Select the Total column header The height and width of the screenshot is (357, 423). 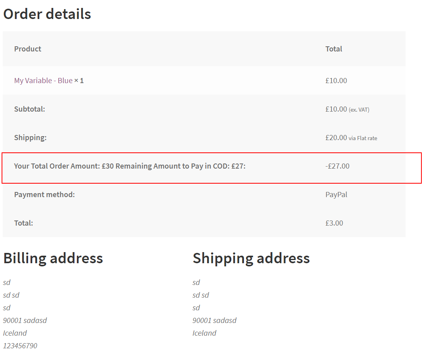pos(334,49)
